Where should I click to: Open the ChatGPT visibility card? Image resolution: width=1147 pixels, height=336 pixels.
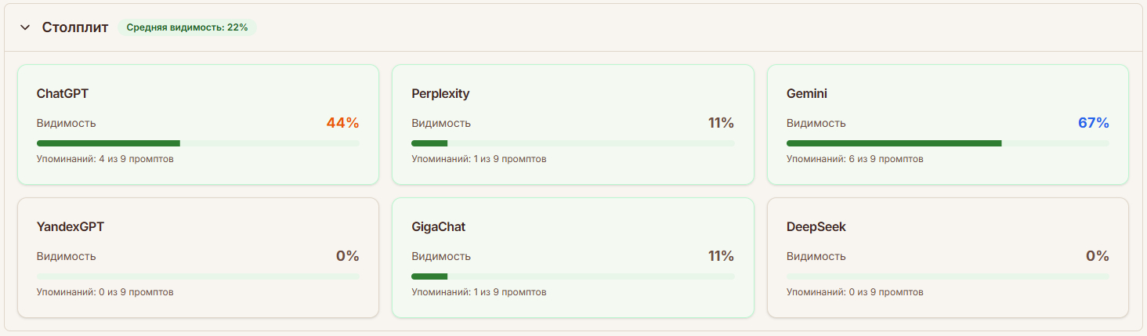pyautogui.click(x=197, y=125)
